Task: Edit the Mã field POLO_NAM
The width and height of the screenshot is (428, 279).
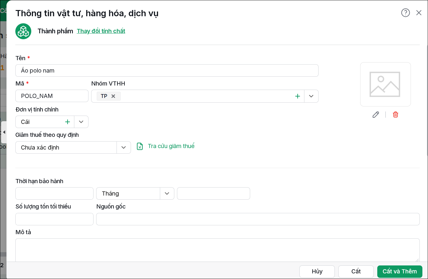Action: point(52,96)
